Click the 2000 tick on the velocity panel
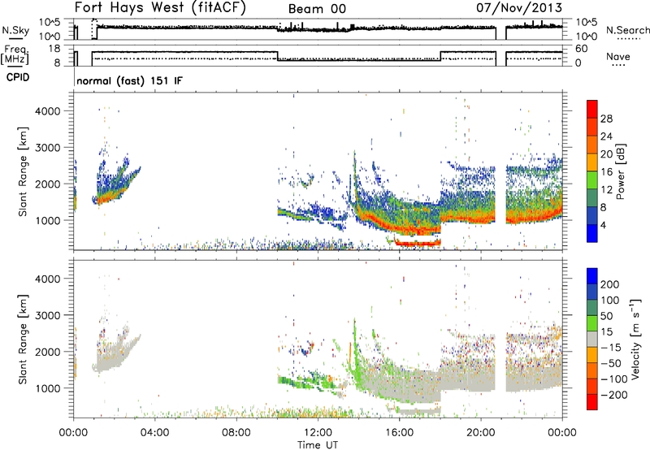Screen dimensions: 650x450 point(48,352)
